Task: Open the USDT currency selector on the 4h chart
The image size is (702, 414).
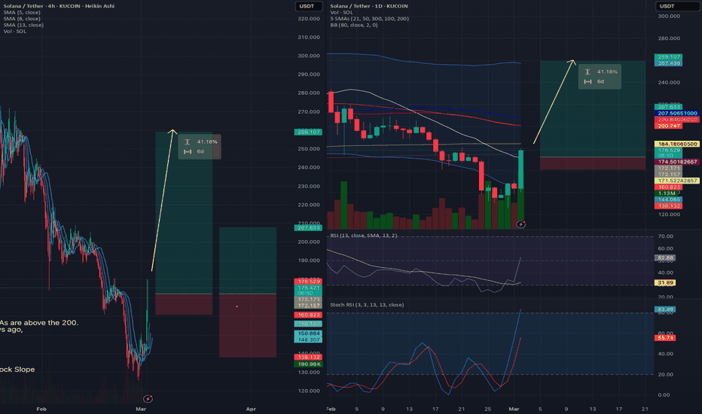Action: click(308, 6)
